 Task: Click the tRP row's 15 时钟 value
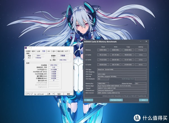tap(54, 74)
